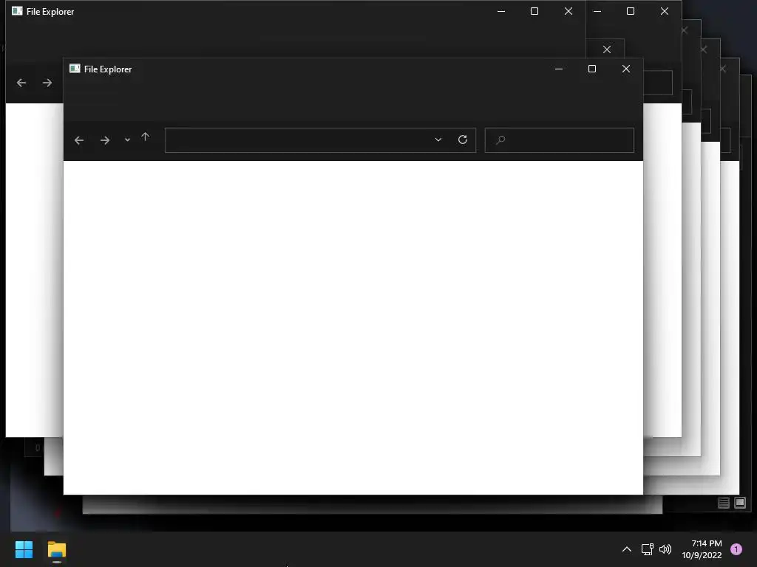The width and height of the screenshot is (757, 567).
Task: Switch to large icons view in status bar
Action: (740, 503)
